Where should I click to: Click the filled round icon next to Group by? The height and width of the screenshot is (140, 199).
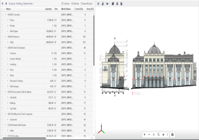6,3
